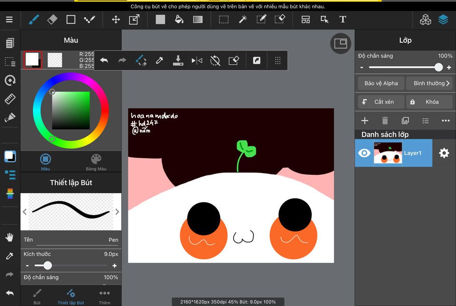Select the operation cursor tool
Image resolution: width=456 pixels, height=306 pixels.
pos(324,20)
